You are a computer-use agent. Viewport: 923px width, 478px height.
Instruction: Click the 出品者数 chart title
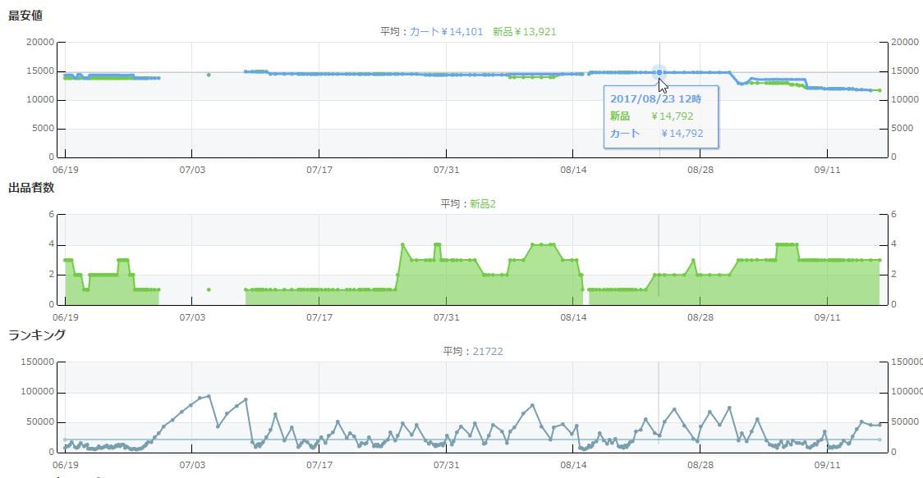31,188
